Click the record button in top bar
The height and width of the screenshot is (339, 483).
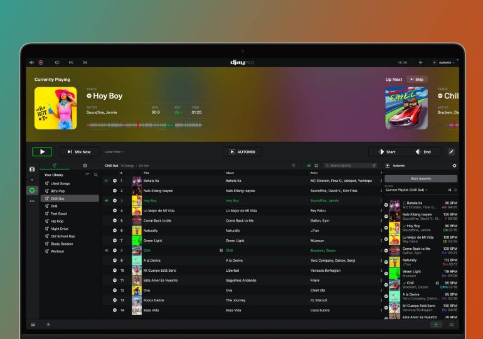[x=41, y=63]
